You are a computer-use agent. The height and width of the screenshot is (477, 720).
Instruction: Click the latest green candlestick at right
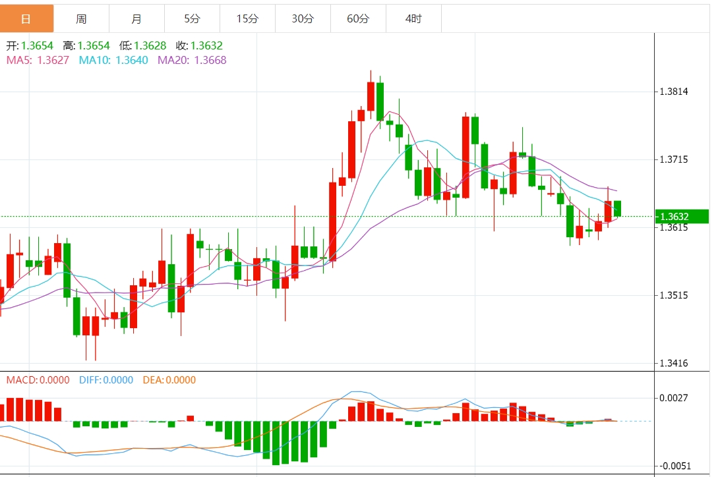[x=617, y=209]
